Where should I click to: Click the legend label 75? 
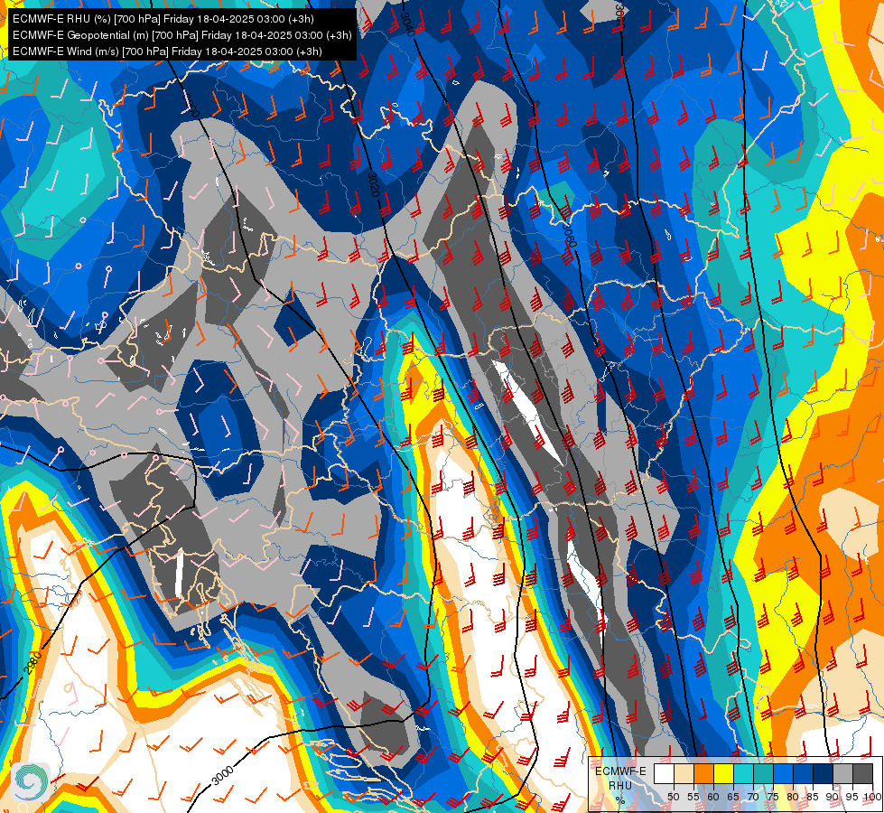tap(773, 797)
